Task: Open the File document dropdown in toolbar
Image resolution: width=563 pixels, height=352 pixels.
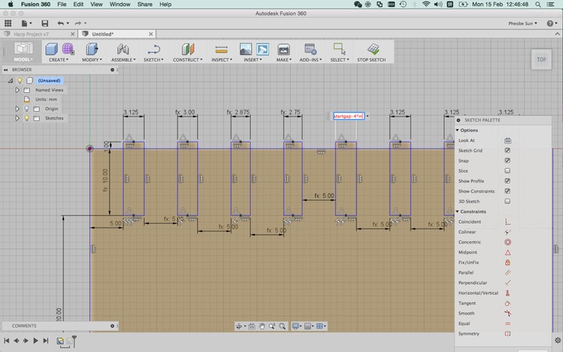Action: point(27,23)
